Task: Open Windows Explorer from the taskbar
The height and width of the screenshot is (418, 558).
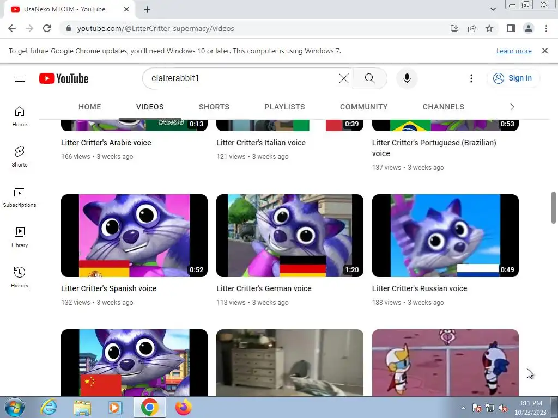Action: (82, 408)
